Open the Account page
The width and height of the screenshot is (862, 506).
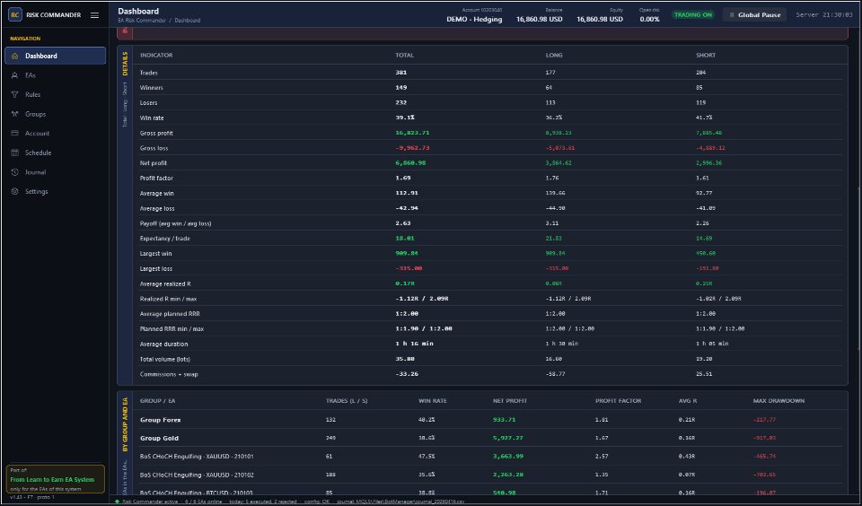55,134
